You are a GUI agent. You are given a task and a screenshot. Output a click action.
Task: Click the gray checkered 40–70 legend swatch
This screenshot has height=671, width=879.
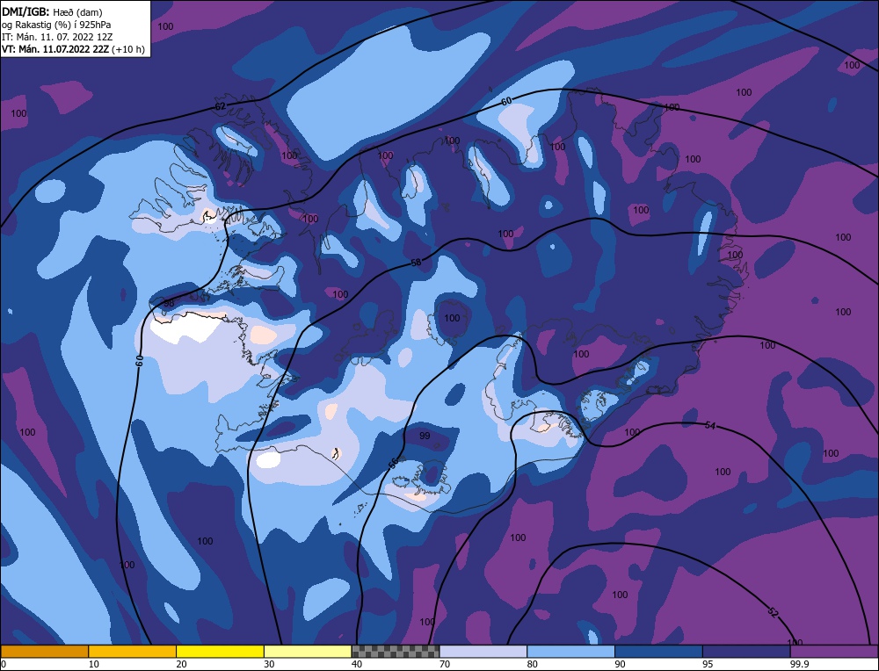396,651
